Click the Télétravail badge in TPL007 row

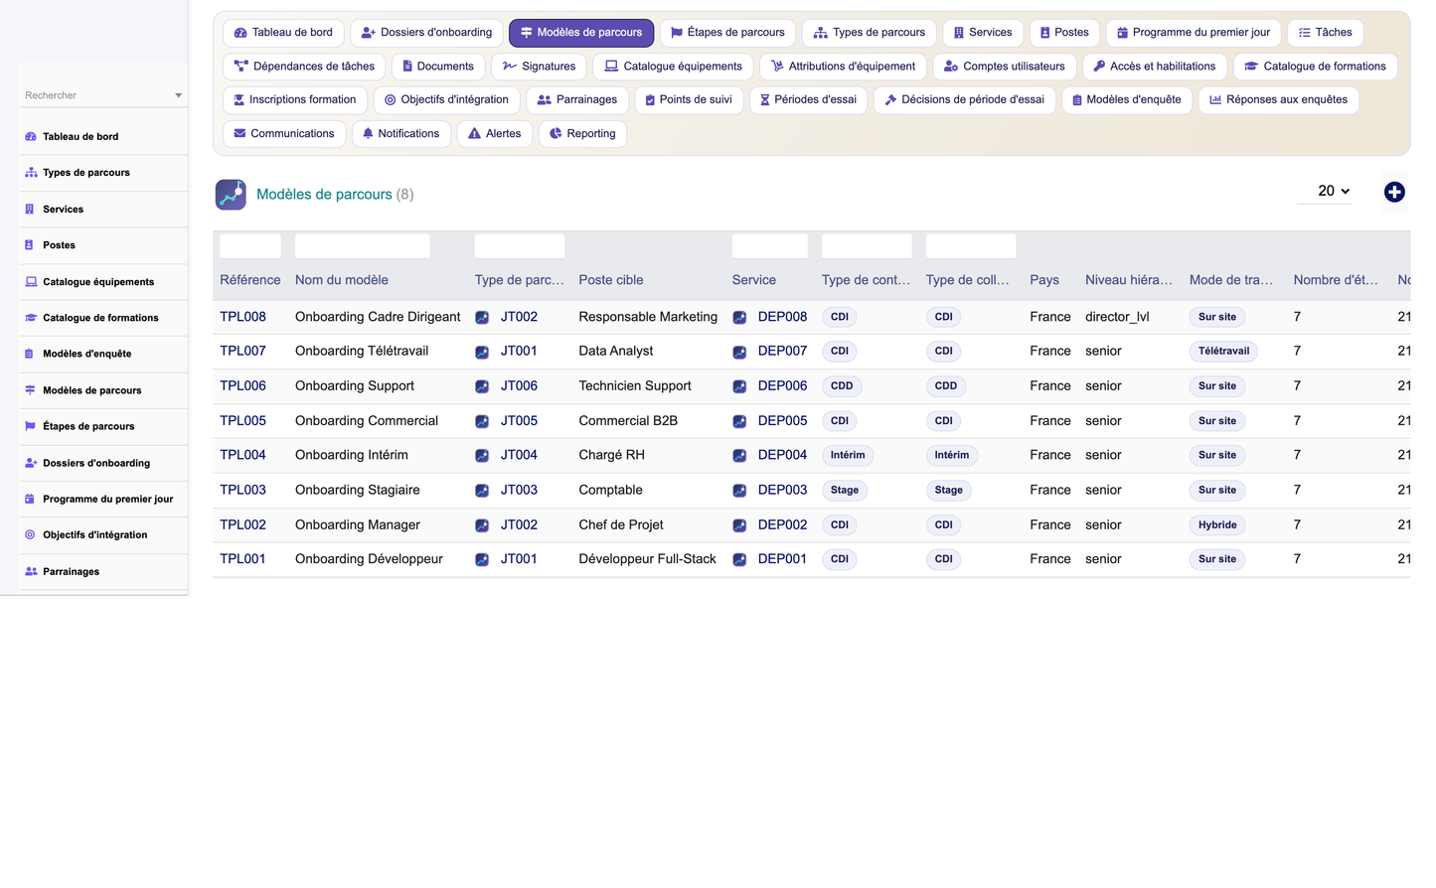(1223, 352)
